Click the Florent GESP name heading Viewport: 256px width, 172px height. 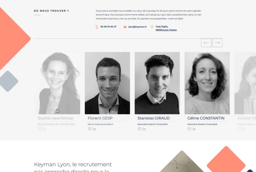100,118
